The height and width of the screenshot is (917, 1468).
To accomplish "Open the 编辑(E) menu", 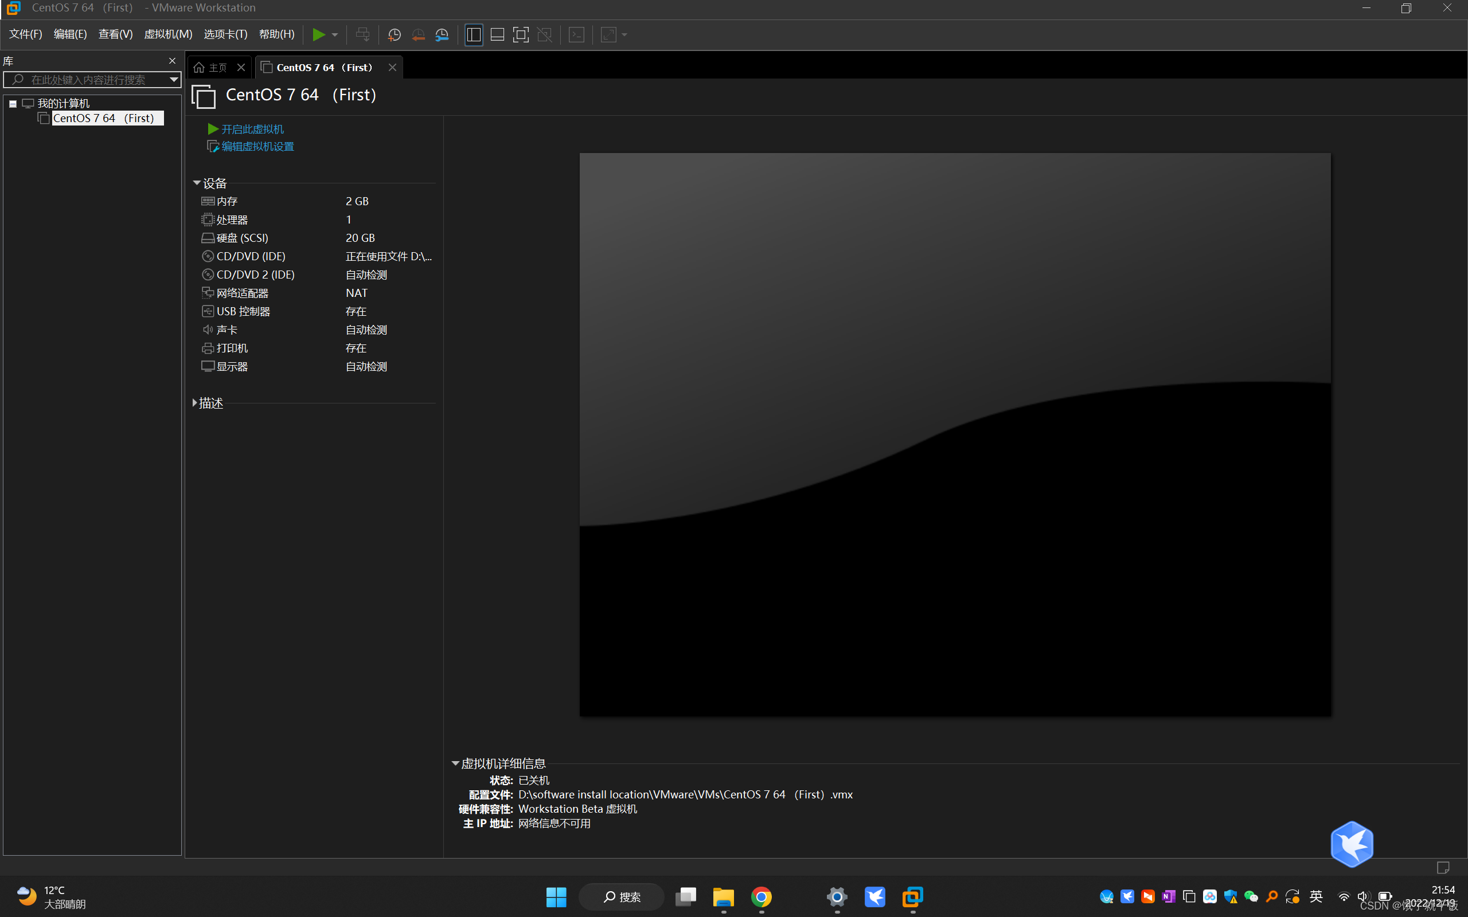I will click(70, 34).
